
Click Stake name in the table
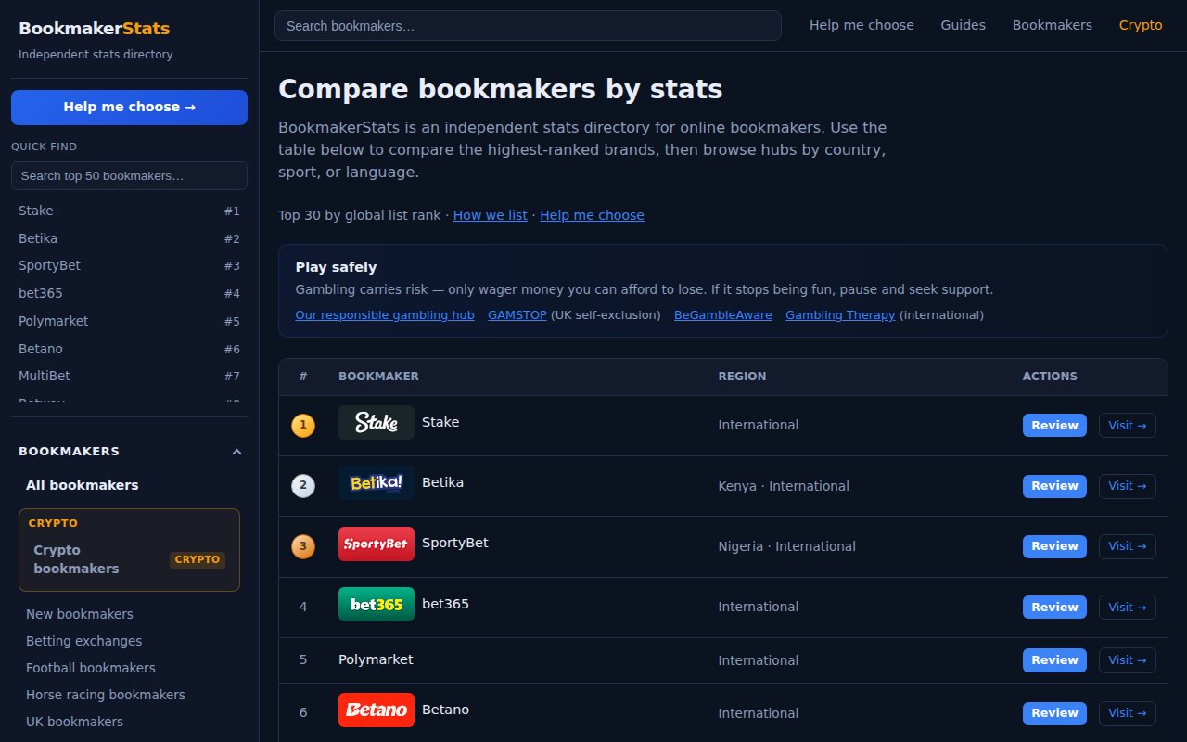pos(440,422)
